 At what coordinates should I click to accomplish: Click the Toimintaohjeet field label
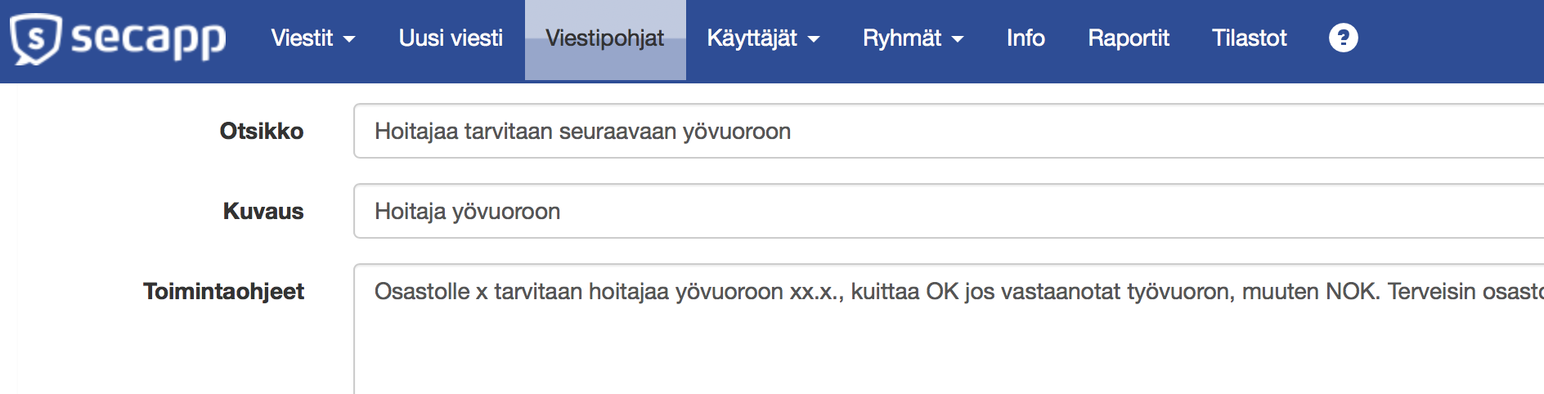[223, 291]
